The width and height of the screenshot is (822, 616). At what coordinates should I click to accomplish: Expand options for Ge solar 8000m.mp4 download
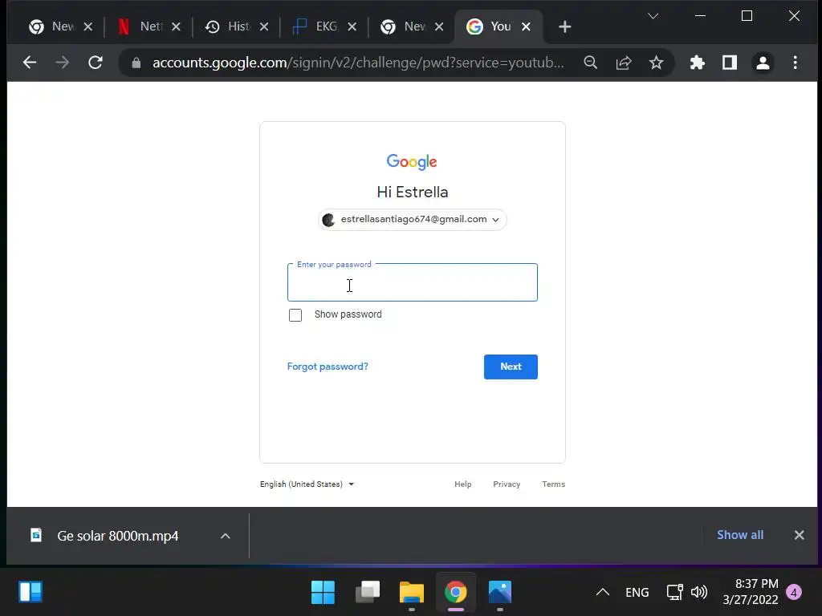tap(226, 536)
